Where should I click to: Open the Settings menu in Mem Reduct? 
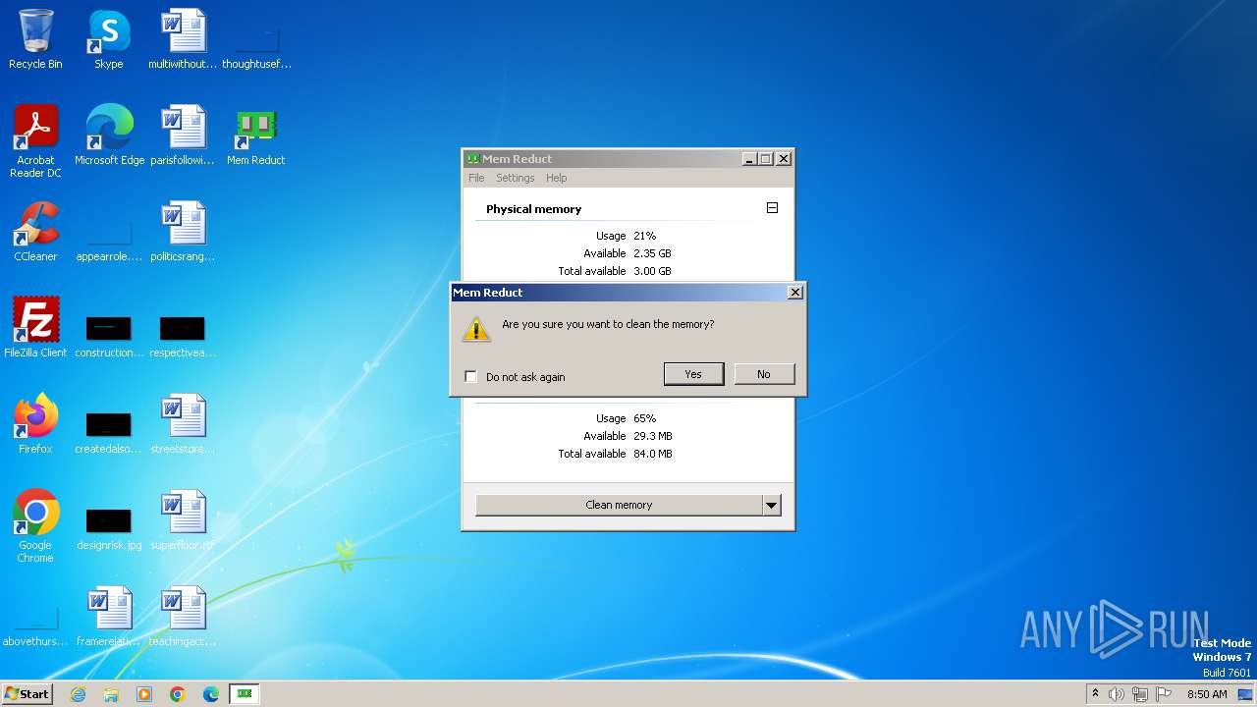515,178
